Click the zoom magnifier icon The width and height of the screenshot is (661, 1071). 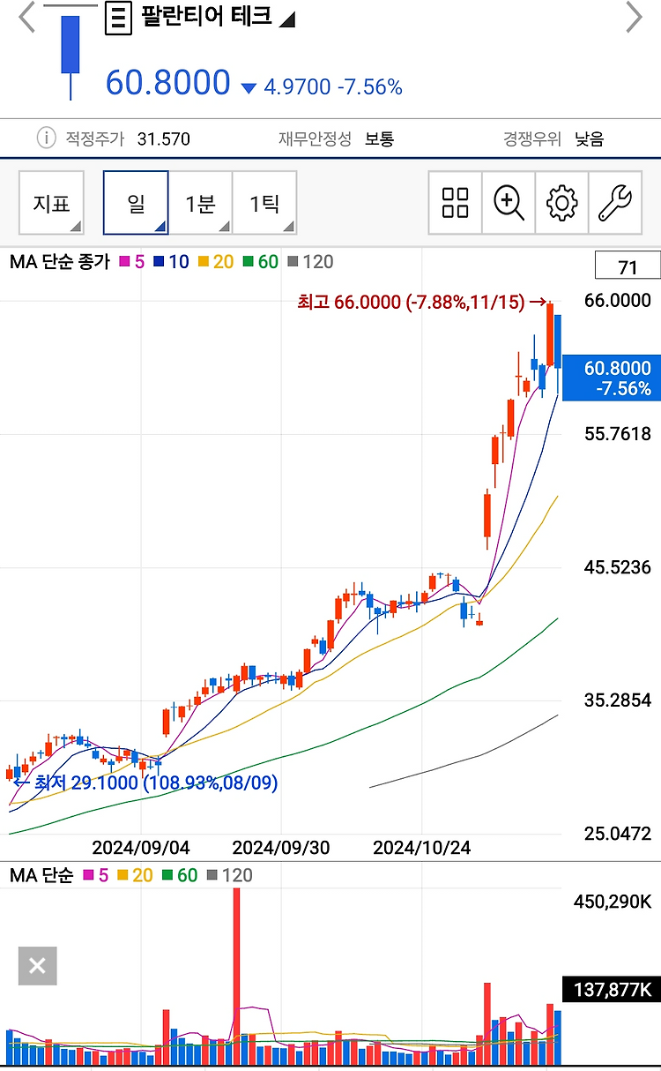[x=509, y=203]
